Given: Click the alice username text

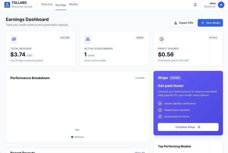Looking at the screenshot, I should [213, 3].
